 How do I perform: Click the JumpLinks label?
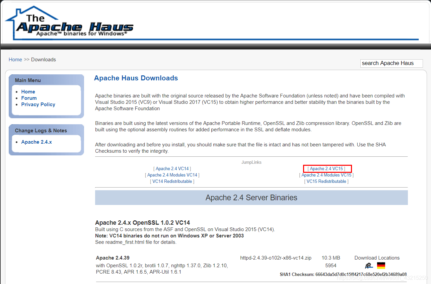252,162
